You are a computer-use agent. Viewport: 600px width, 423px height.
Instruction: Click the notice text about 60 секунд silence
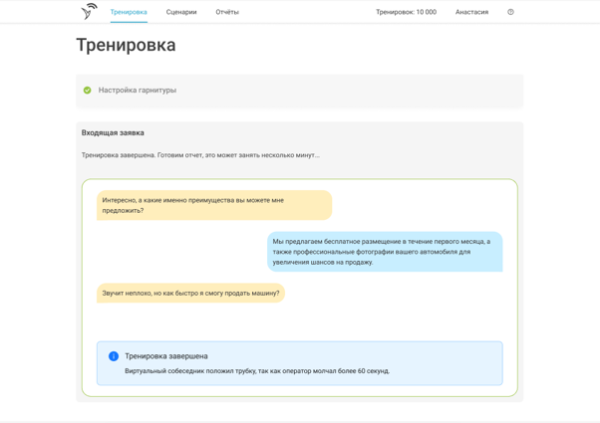point(257,371)
